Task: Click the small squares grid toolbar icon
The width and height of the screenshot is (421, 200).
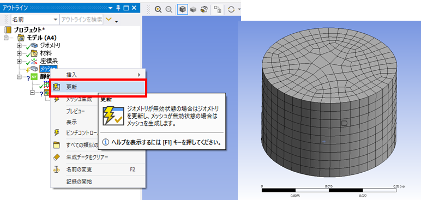Action: pyautogui.click(x=218, y=9)
